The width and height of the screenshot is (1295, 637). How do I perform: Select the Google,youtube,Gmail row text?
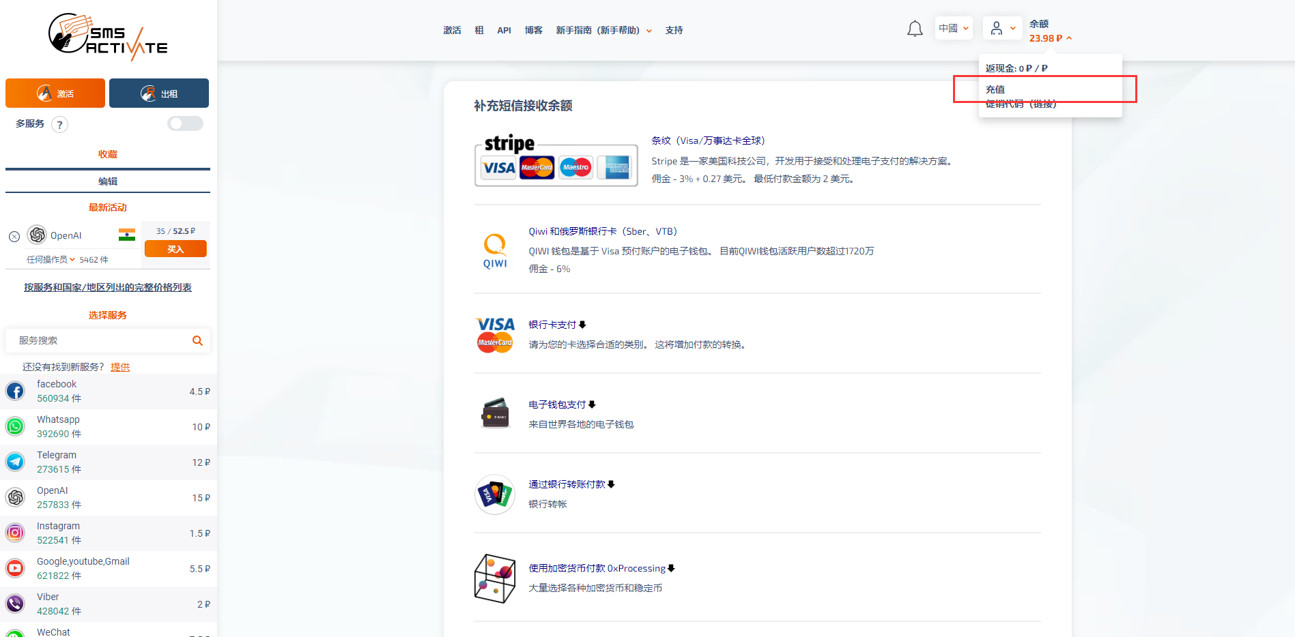83,561
